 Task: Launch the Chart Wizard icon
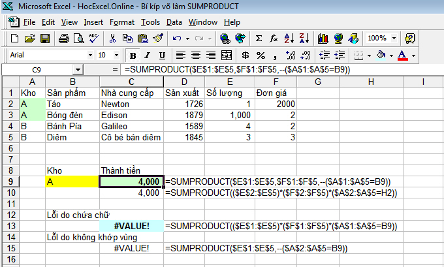point(323,39)
